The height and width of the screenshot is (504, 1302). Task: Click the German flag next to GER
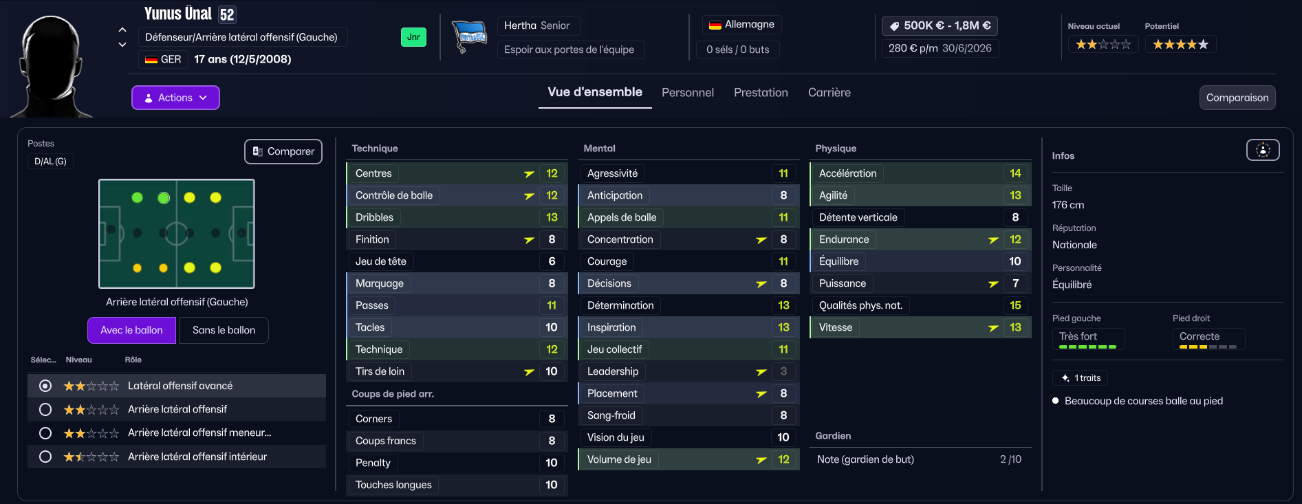click(151, 60)
